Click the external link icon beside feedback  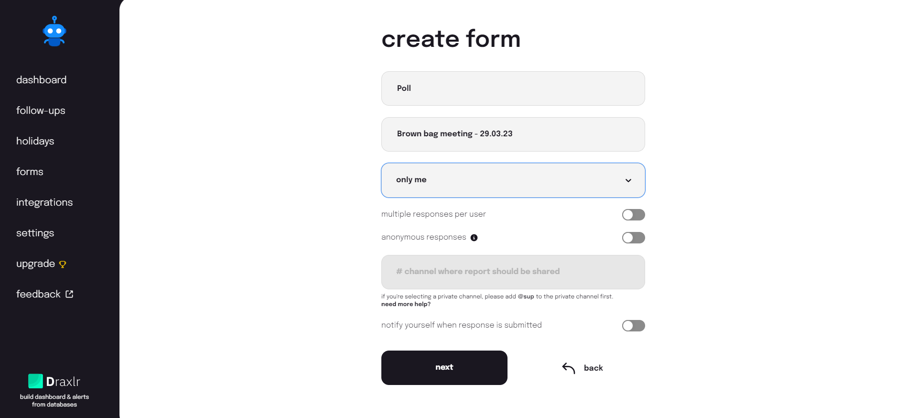pyautogui.click(x=69, y=294)
